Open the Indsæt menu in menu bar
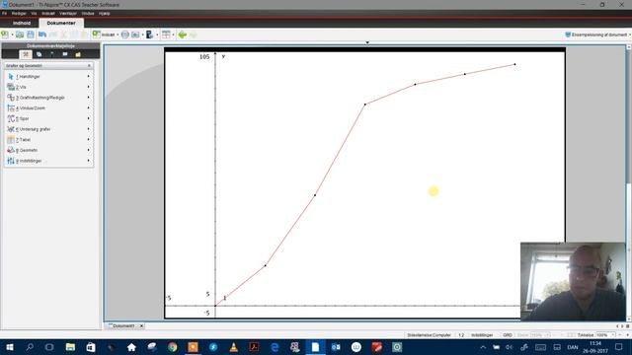Screen dimensions: 632x355 [48, 13]
